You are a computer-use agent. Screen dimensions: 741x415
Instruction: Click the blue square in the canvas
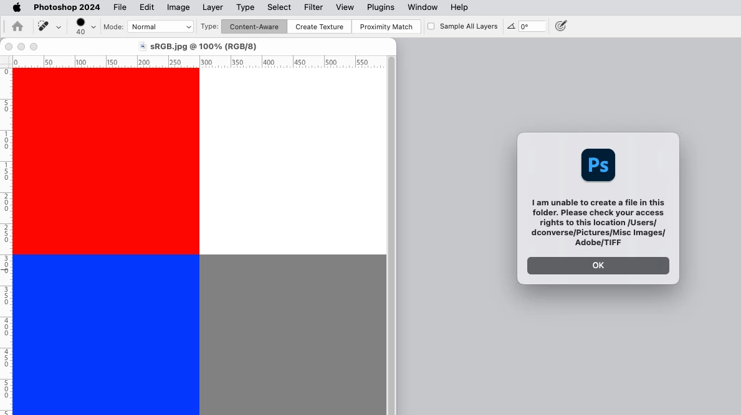click(x=106, y=335)
